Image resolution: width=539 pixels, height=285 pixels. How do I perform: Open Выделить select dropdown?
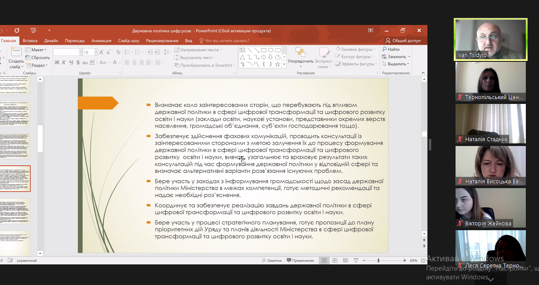[395, 64]
